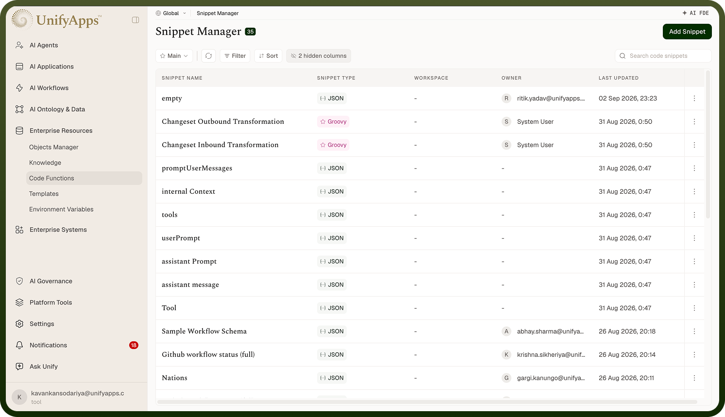Toggle the Sort option
This screenshot has width=725, height=417.
pyautogui.click(x=268, y=56)
